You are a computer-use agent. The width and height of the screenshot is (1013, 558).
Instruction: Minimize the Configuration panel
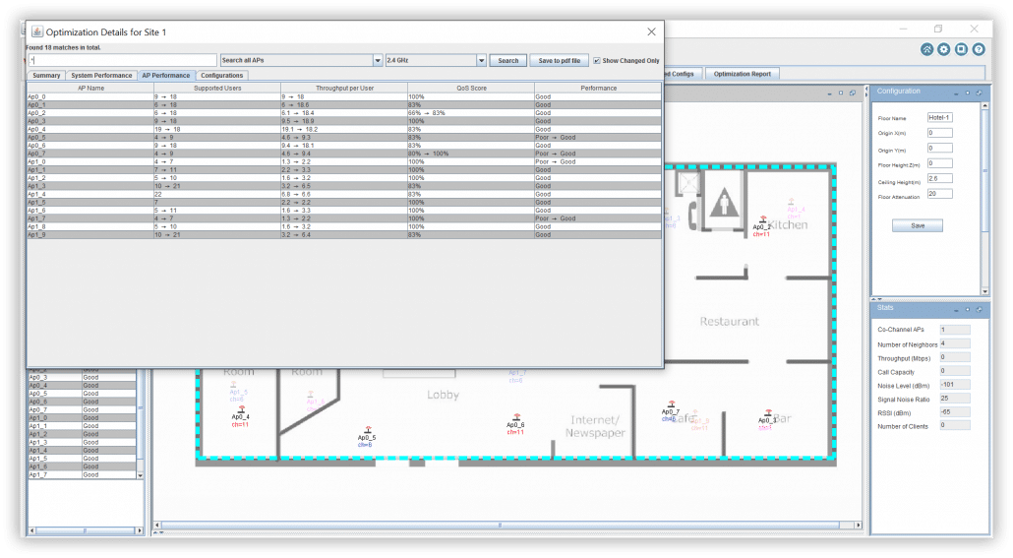tap(956, 93)
